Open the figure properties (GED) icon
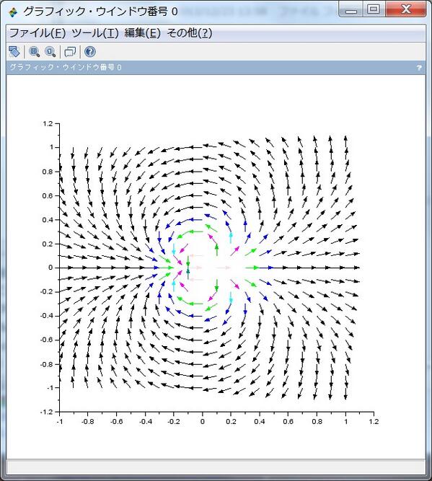 point(70,51)
